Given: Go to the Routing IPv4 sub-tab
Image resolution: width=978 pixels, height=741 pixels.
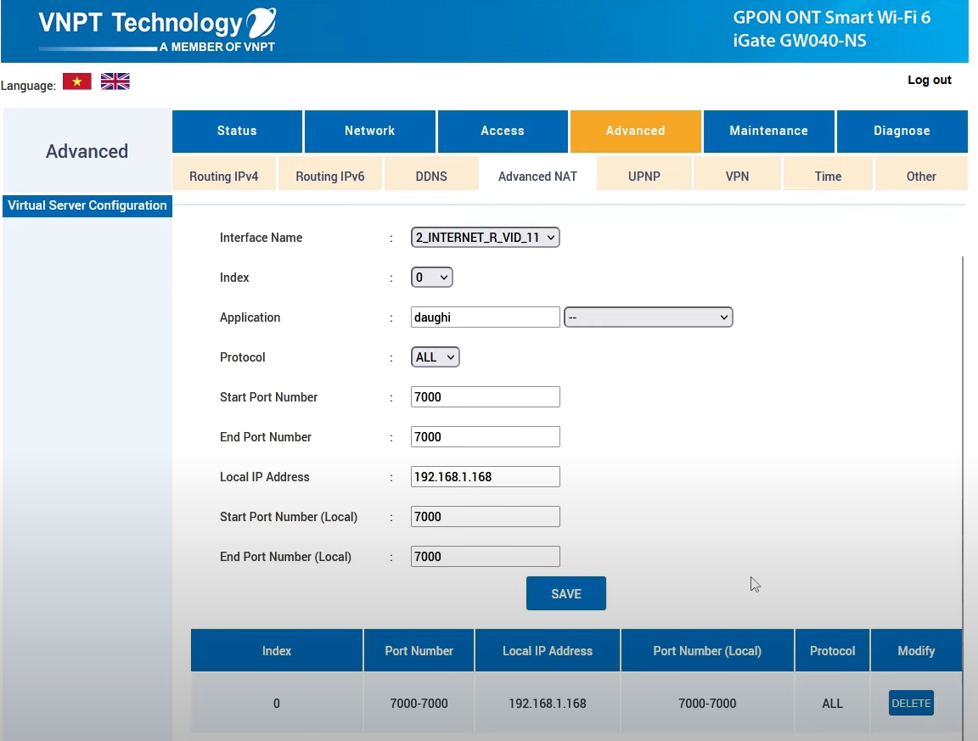Looking at the screenshot, I should coord(223,177).
